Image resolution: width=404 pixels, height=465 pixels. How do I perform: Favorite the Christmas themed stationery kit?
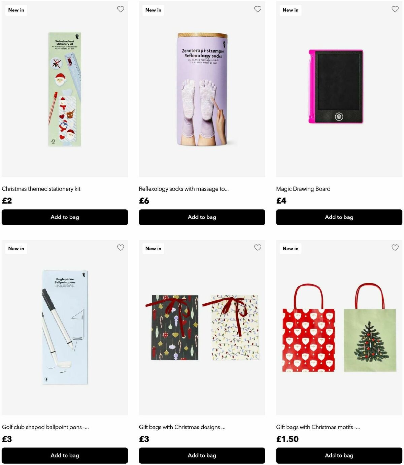point(121,9)
